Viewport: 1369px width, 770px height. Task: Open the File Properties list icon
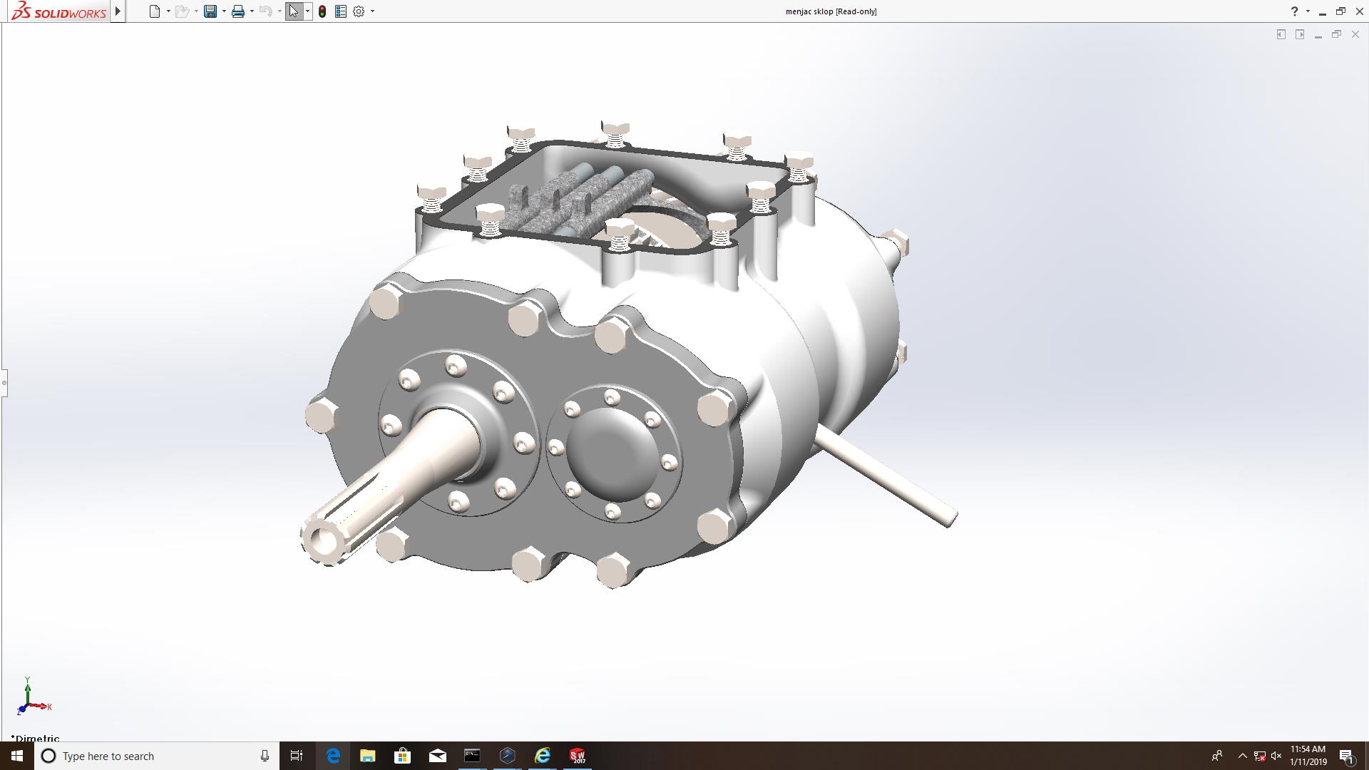click(341, 11)
